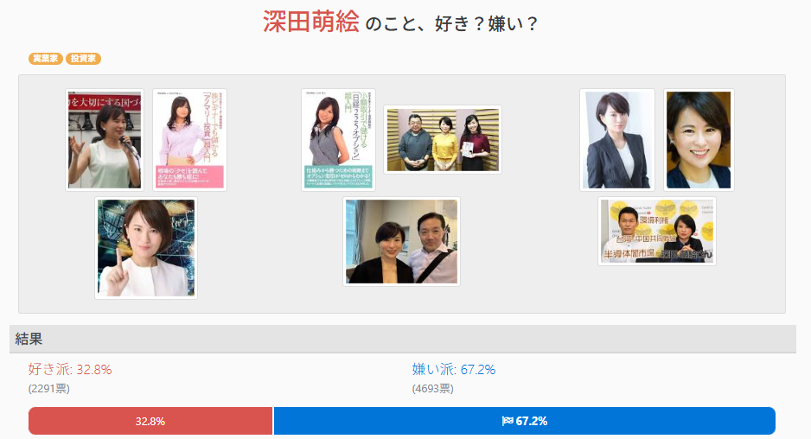811x439 pixels.
Task: Open the pink 'アノマリー投資' book cover
Action: pyautogui.click(x=190, y=140)
